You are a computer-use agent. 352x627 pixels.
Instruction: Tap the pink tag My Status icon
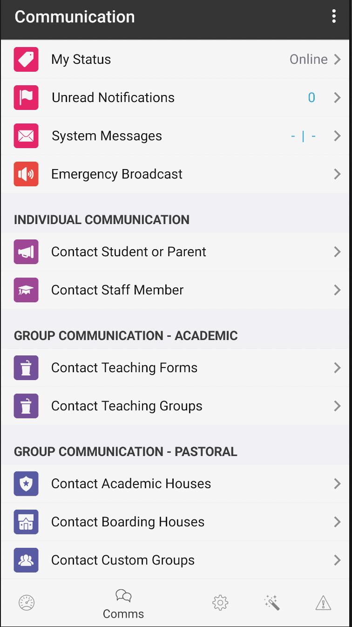(x=26, y=59)
